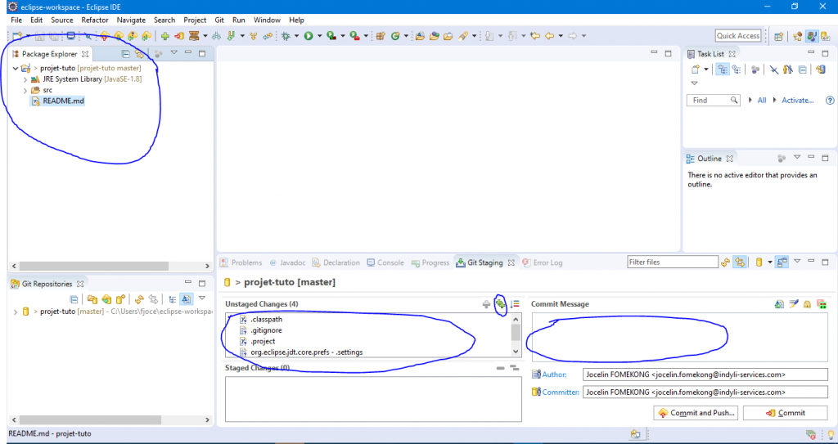Screen dimensions: 838x444
Task: Click Remove selected from Staged Changes icon
Action: (x=500, y=368)
